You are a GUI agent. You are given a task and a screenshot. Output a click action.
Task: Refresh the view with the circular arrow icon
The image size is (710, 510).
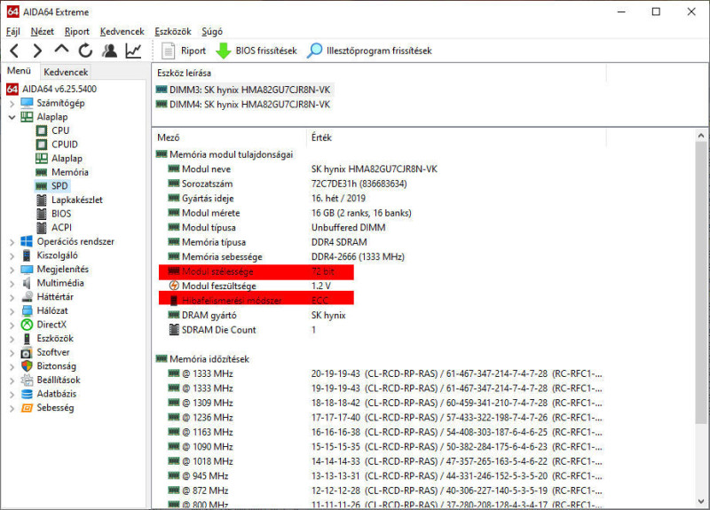[x=85, y=51]
